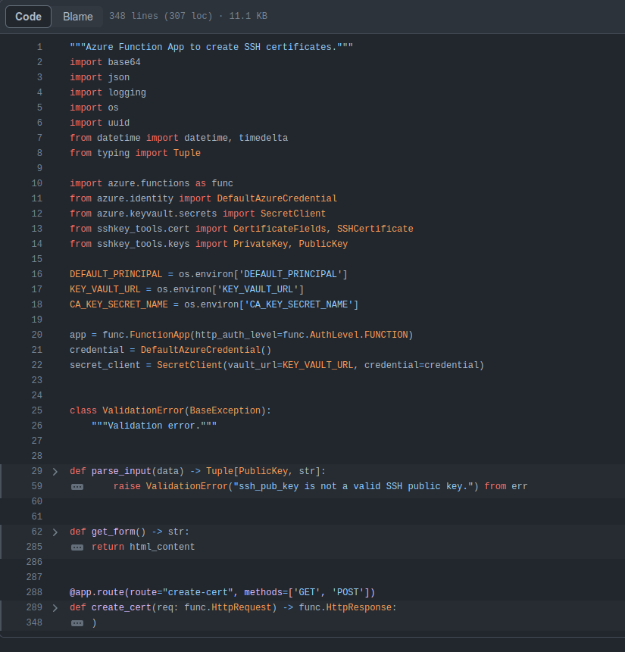Click the parse_input function name
Viewport: 625px width, 652px height.
point(121,471)
